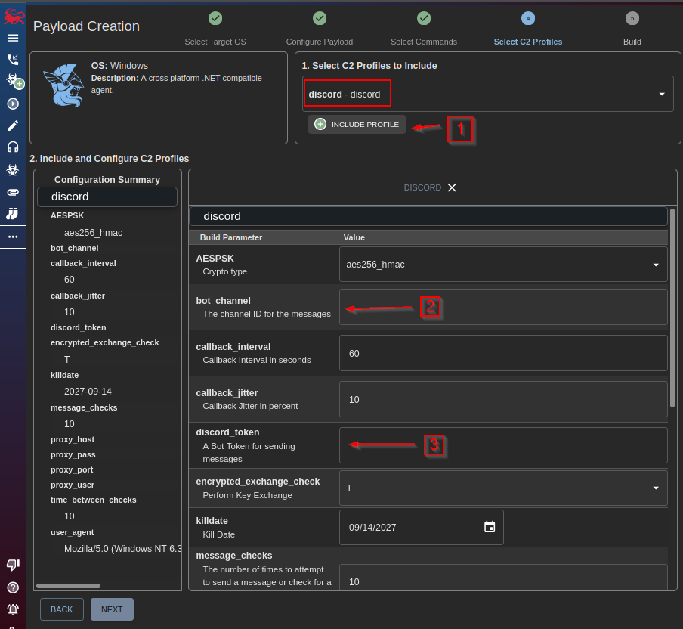Click proxy_host entry in summary

point(73,439)
